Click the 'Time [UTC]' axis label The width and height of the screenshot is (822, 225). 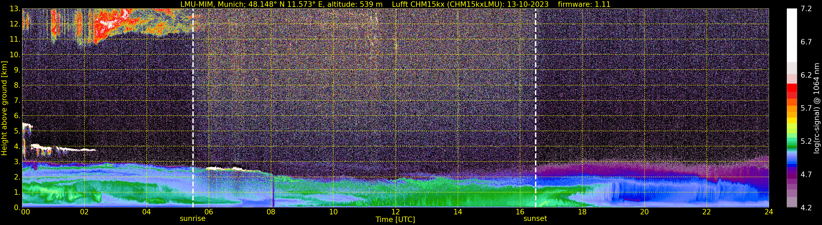tap(395, 219)
